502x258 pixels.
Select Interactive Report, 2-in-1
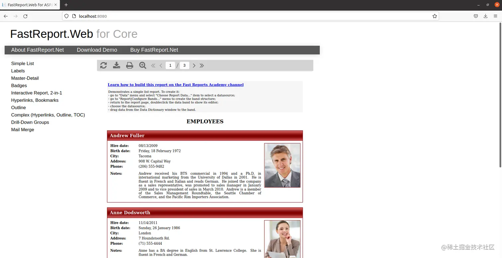tap(37, 93)
